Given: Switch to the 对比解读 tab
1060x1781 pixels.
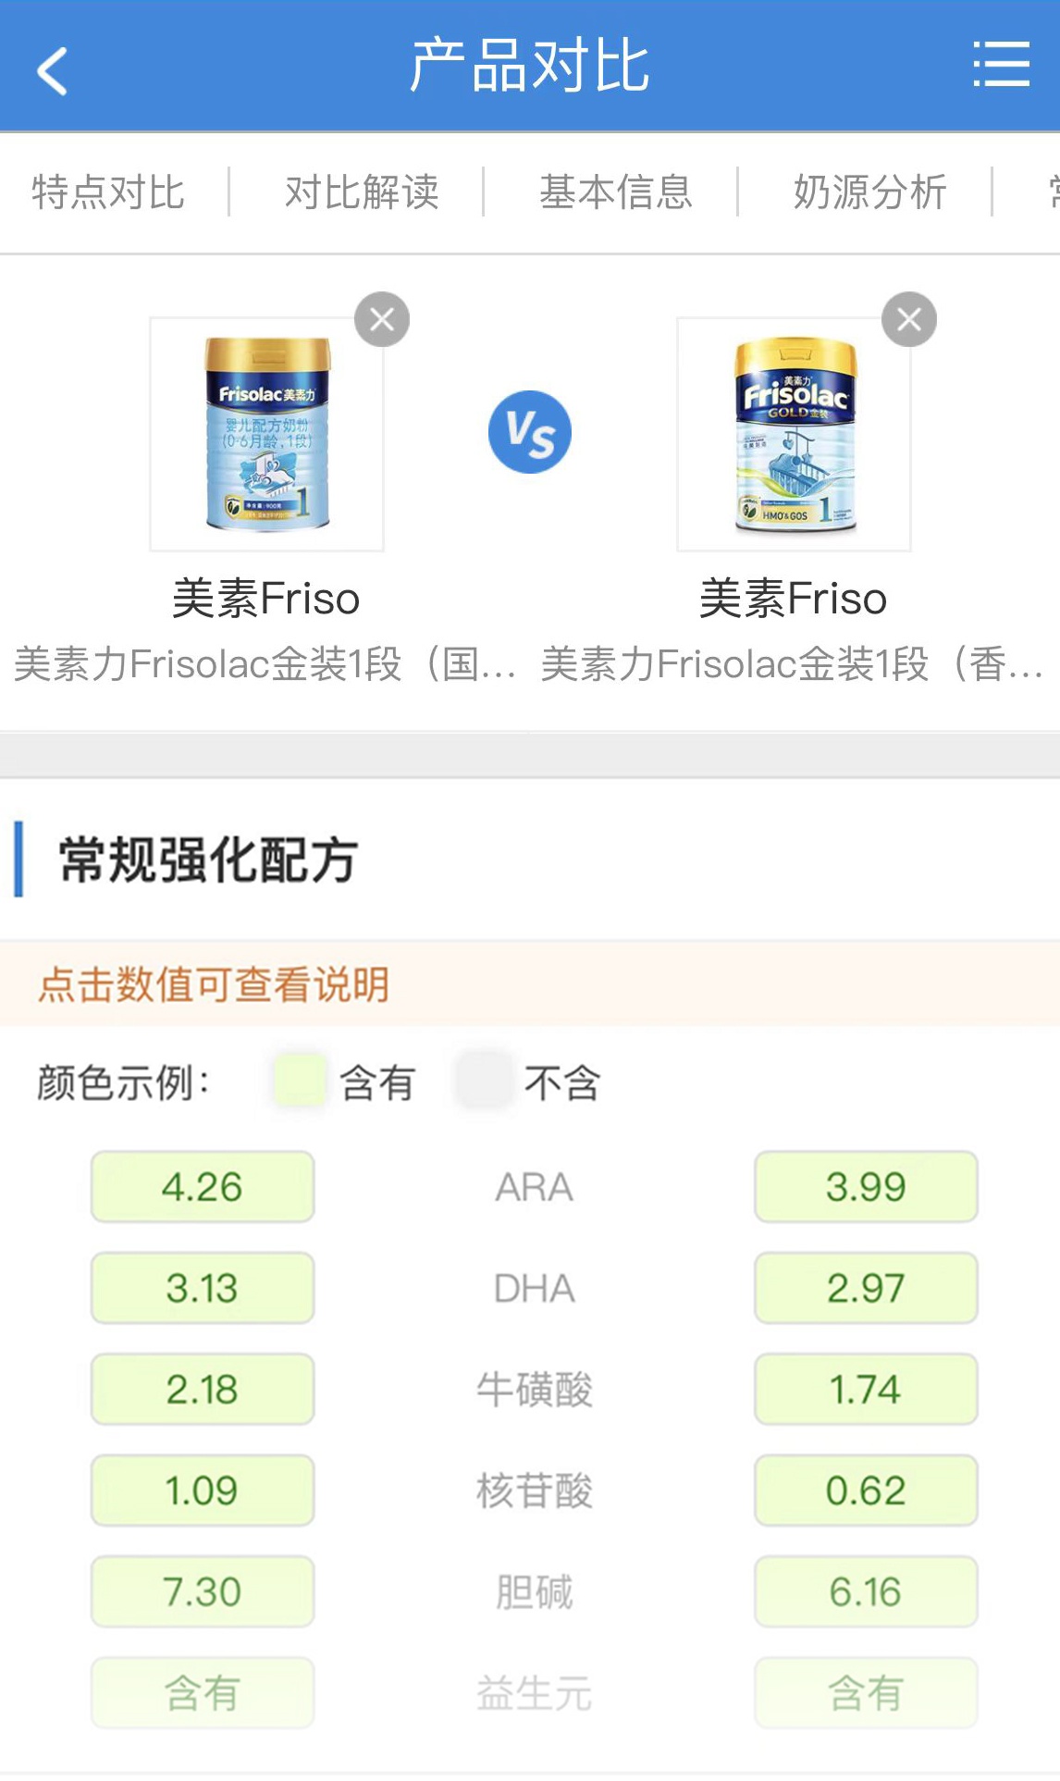Looking at the screenshot, I should 362,192.
